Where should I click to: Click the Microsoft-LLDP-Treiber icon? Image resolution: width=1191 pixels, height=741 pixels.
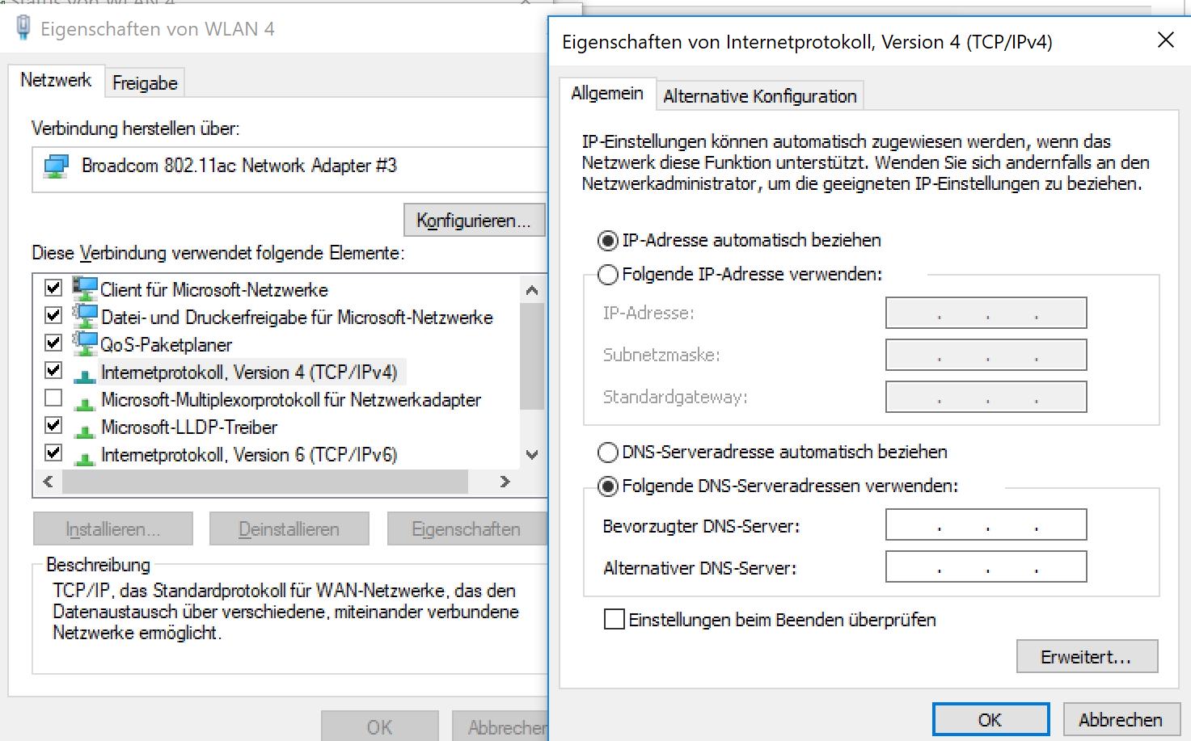tap(85, 428)
